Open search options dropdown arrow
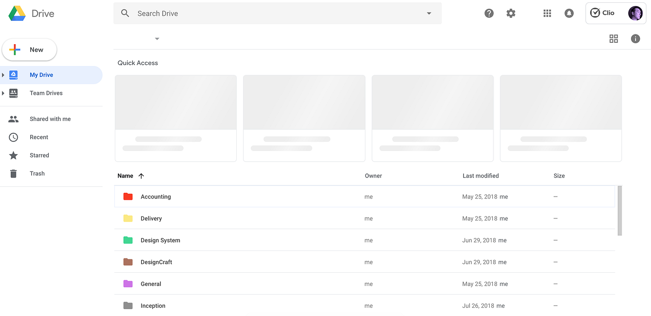651x316 pixels. (429, 13)
